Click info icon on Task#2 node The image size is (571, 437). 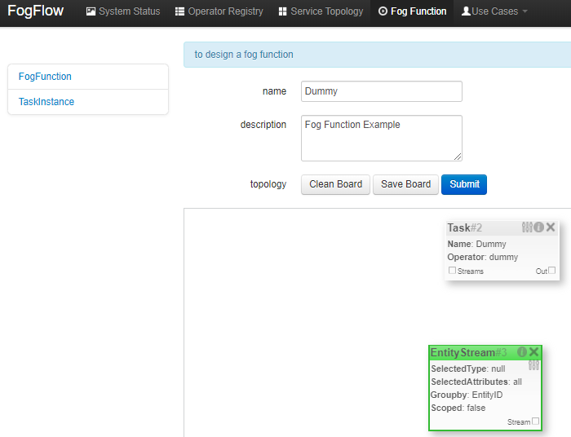click(538, 227)
